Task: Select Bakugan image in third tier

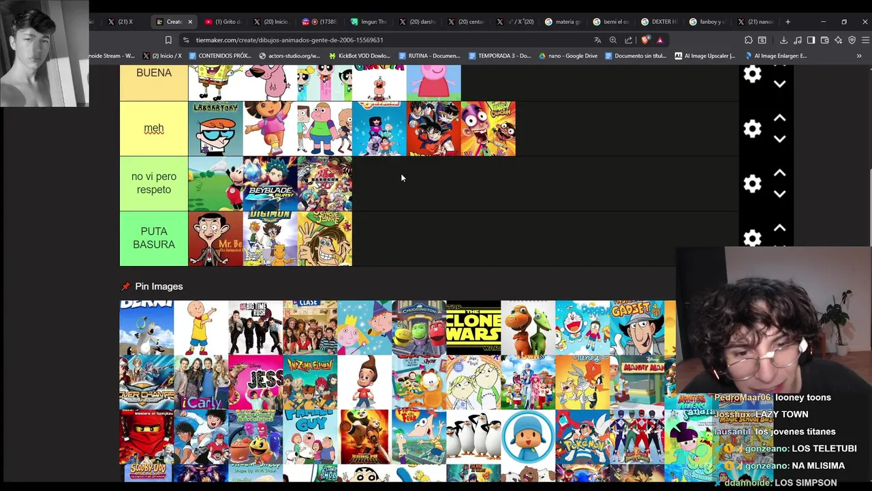Action: 324,183
